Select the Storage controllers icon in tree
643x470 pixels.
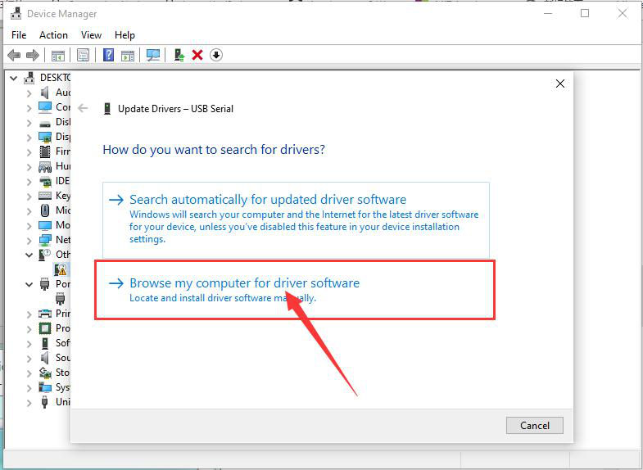click(x=45, y=373)
